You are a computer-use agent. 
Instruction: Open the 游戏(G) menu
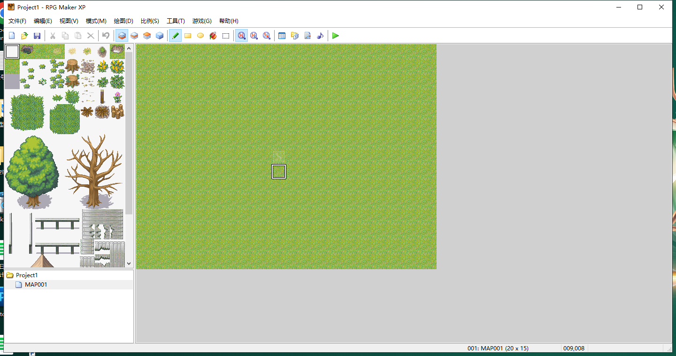pyautogui.click(x=201, y=21)
